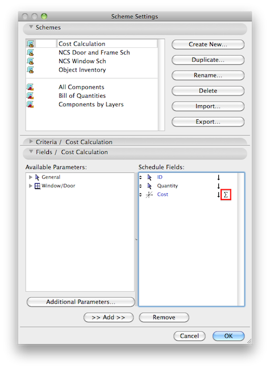Click the reorder handle of Cost field

coord(140,194)
